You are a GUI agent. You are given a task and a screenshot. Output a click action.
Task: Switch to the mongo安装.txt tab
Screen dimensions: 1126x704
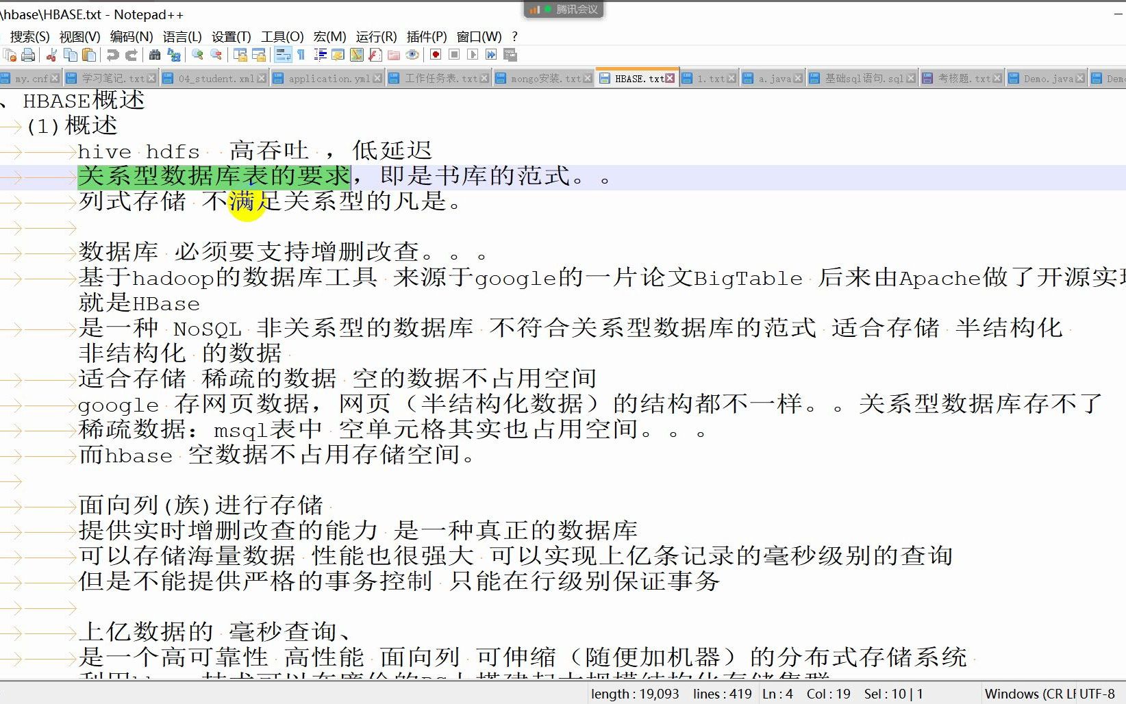point(545,79)
